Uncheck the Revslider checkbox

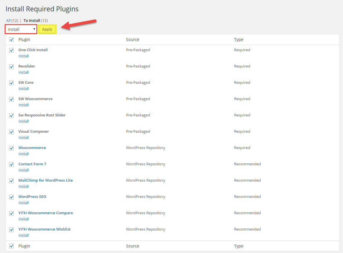[11, 67]
